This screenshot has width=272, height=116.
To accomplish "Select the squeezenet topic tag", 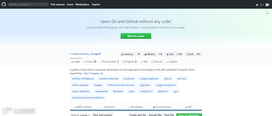I will pos(101,91).
